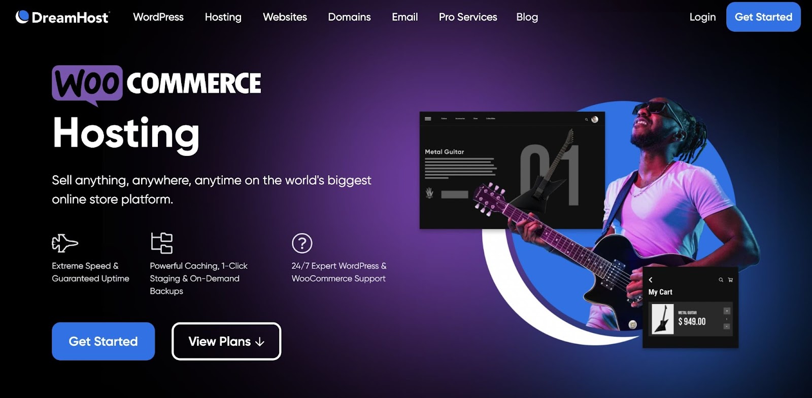This screenshot has height=398, width=812.
Task: Click the question mark support icon
Action: (x=302, y=244)
